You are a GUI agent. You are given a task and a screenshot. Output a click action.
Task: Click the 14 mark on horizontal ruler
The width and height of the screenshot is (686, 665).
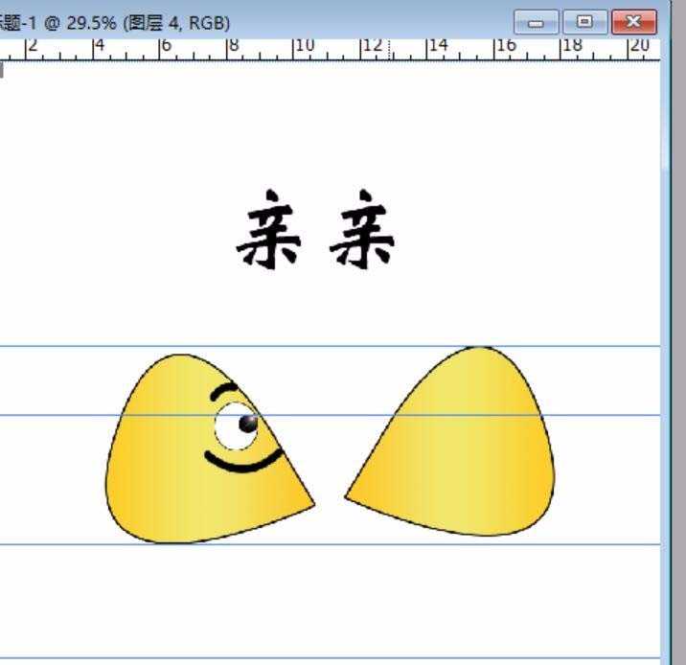(x=438, y=46)
